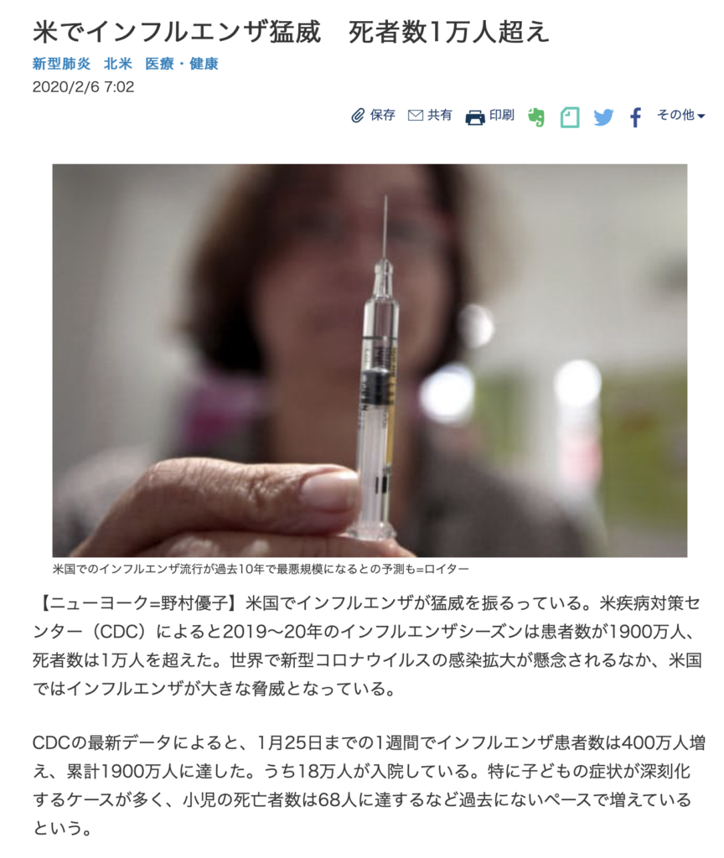The height and width of the screenshot is (858, 724).
Task: Open the その他 dropdown menu
Action: click(680, 116)
